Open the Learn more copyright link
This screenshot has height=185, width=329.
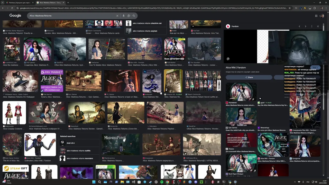click(255, 72)
